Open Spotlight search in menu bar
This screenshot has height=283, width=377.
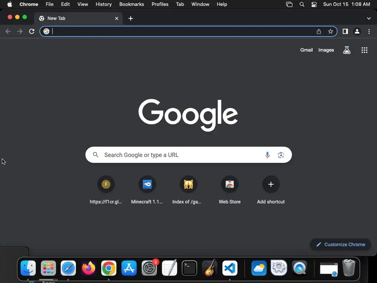point(302,4)
